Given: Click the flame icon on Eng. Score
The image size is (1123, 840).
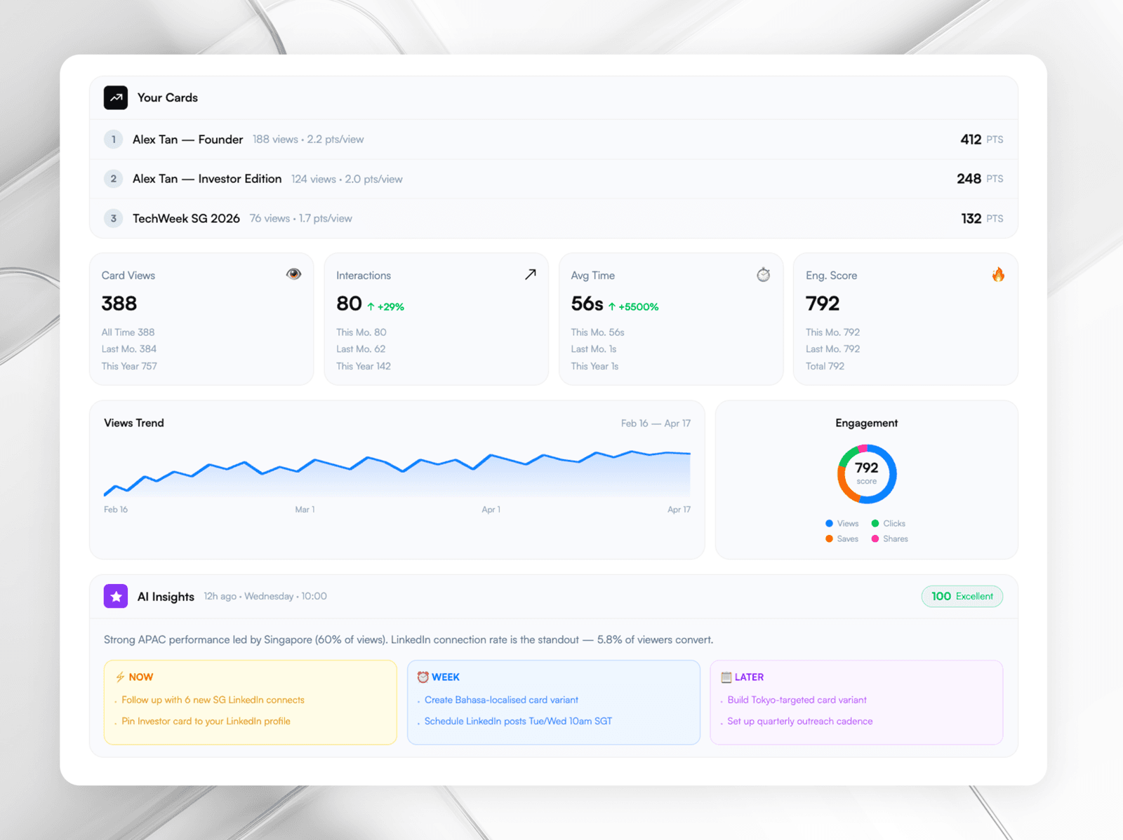Looking at the screenshot, I should tap(998, 275).
